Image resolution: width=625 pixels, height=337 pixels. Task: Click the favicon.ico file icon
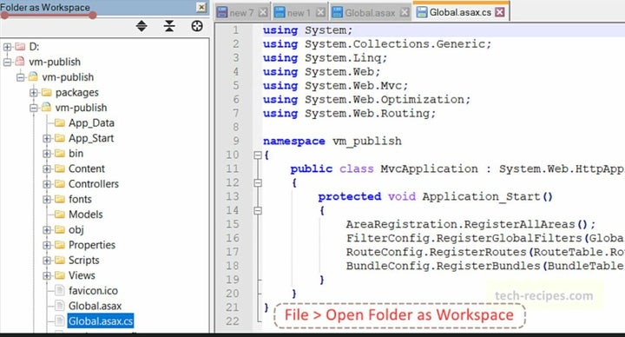tap(59, 291)
